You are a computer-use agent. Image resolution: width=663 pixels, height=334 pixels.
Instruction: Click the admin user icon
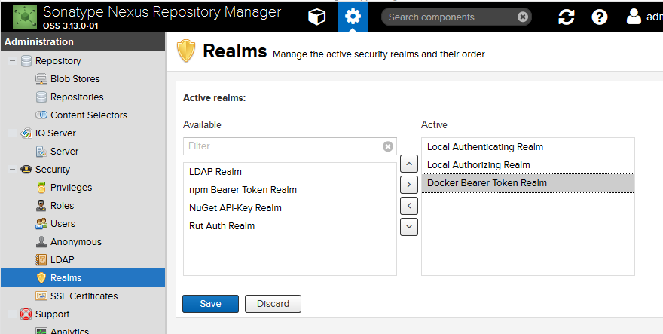click(x=634, y=17)
